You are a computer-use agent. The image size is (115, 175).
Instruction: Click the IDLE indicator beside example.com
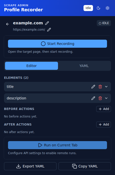[x=104, y=23]
